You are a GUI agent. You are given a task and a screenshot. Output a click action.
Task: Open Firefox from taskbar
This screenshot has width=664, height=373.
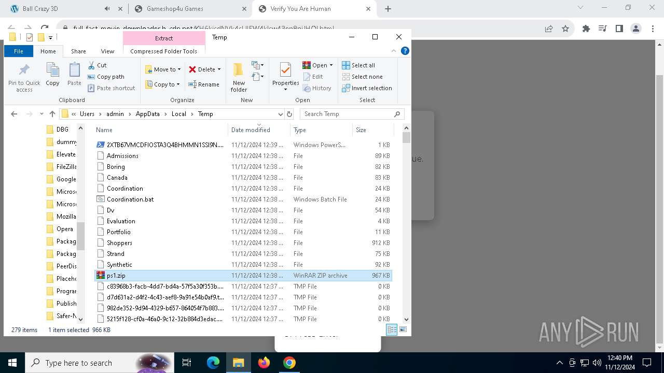coord(264,363)
